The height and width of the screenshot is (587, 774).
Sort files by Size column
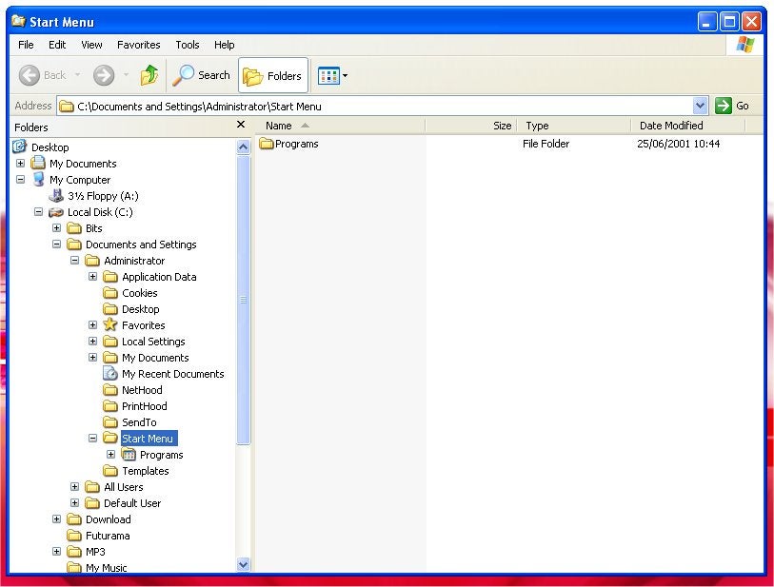pyautogui.click(x=470, y=126)
